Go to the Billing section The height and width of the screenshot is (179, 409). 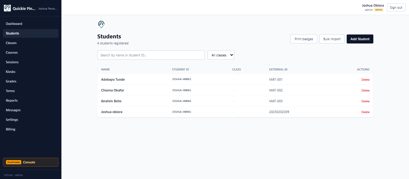pos(31,129)
